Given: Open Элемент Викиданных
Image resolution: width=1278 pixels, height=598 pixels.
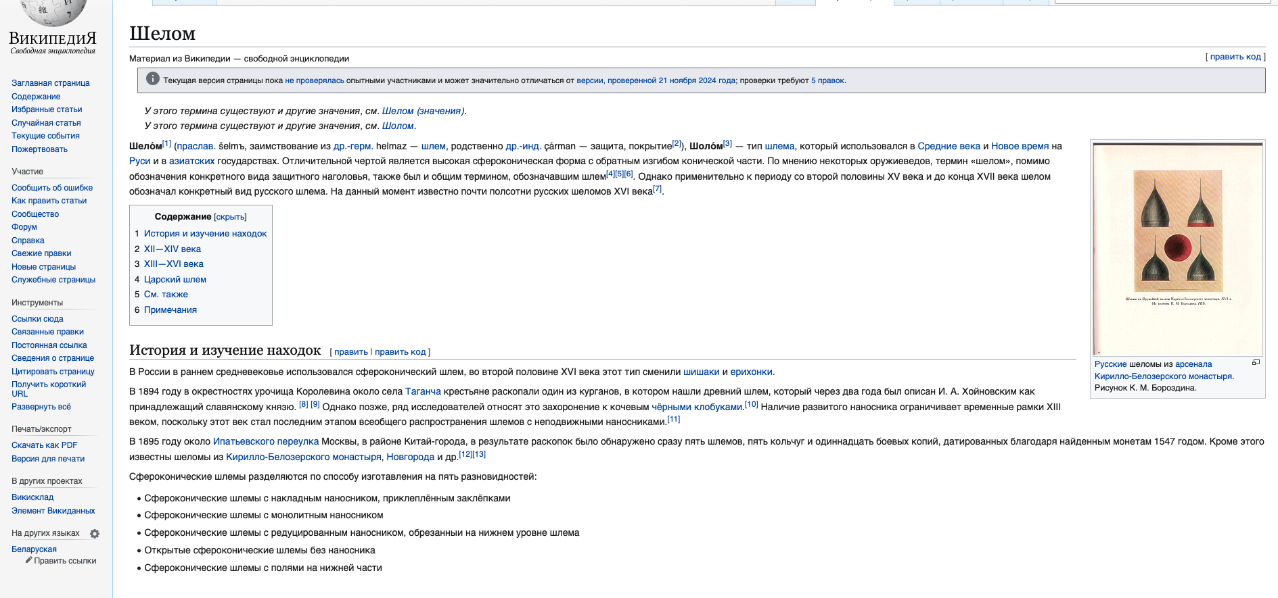Looking at the screenshot, I should (x=53, y=511).
